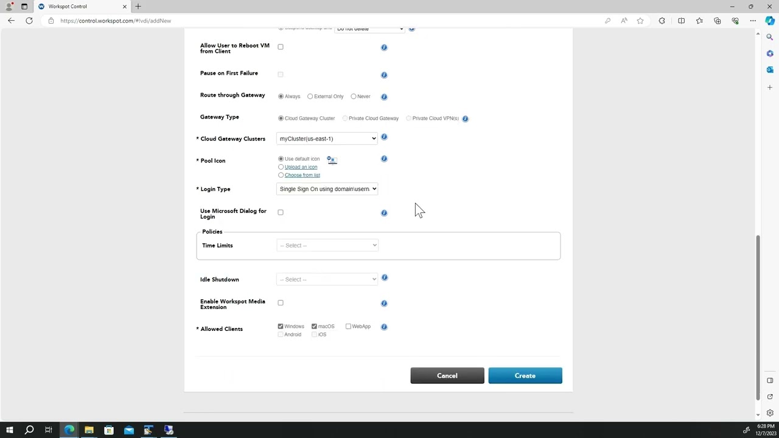Open the tab actions menu button
The width and height of the screenshot is (779, 438).
[x=24, y=6]
